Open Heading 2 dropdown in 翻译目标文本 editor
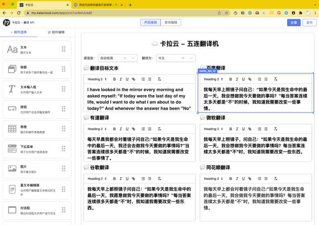 click(x=97, y=79)
